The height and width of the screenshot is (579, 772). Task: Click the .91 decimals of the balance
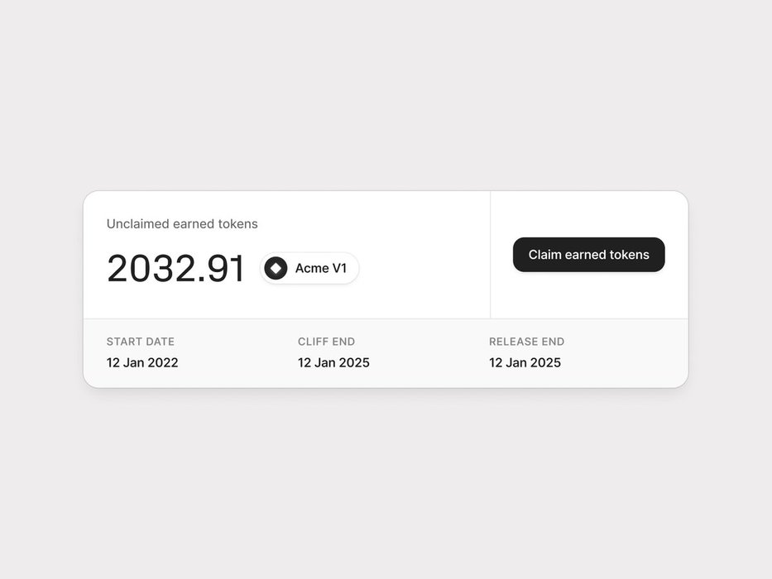pyautogui.click(x=221, y=270)
